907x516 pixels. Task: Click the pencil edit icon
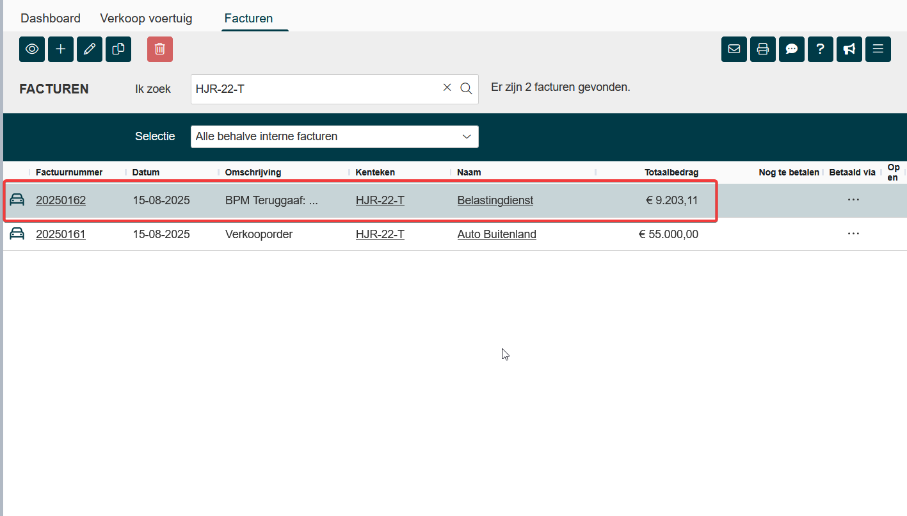point(90,49)
